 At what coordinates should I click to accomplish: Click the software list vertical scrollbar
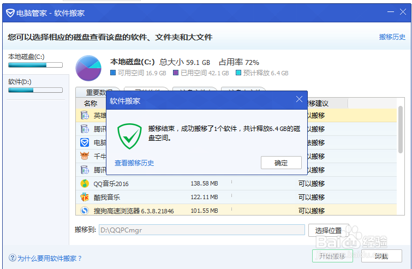pyautogui.click(x=401, y=129)
